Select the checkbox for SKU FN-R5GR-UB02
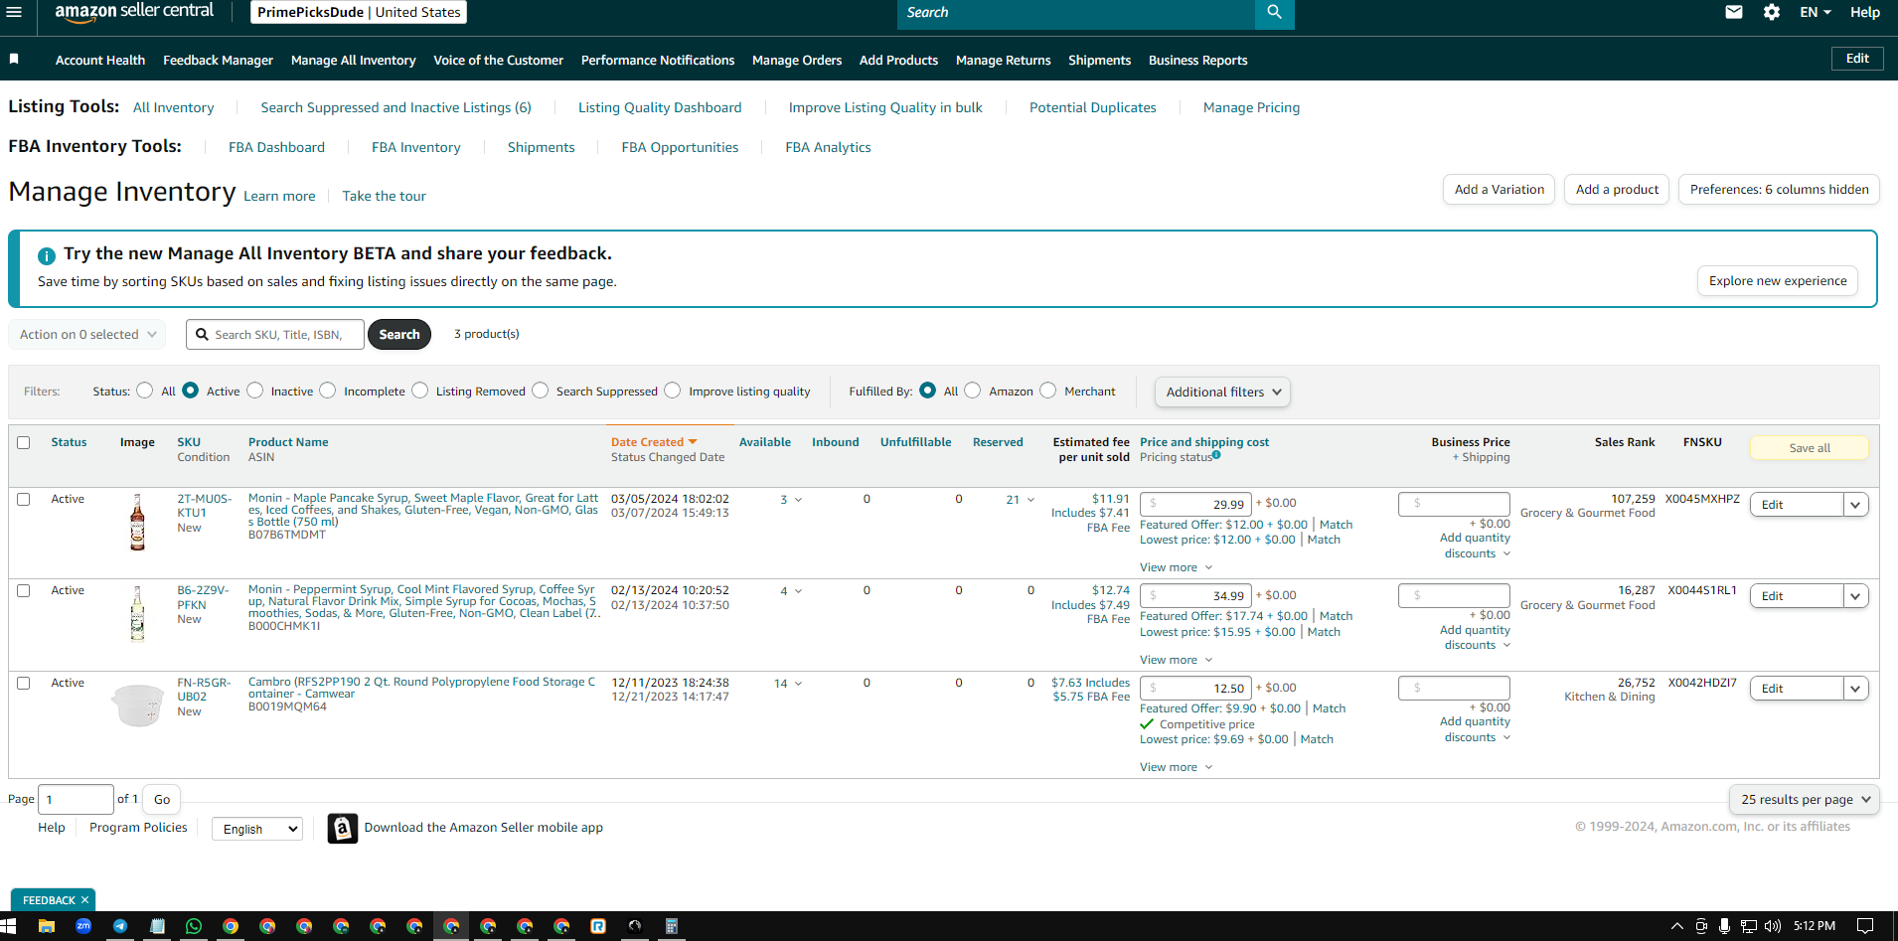Viewport: 1898px width, 941px height. coord(24,683)
